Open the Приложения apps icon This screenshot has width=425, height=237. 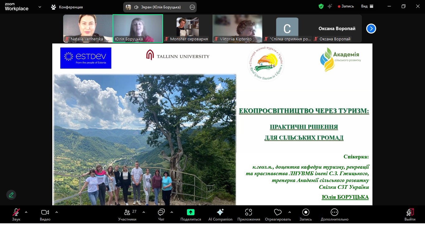(248, 212)
